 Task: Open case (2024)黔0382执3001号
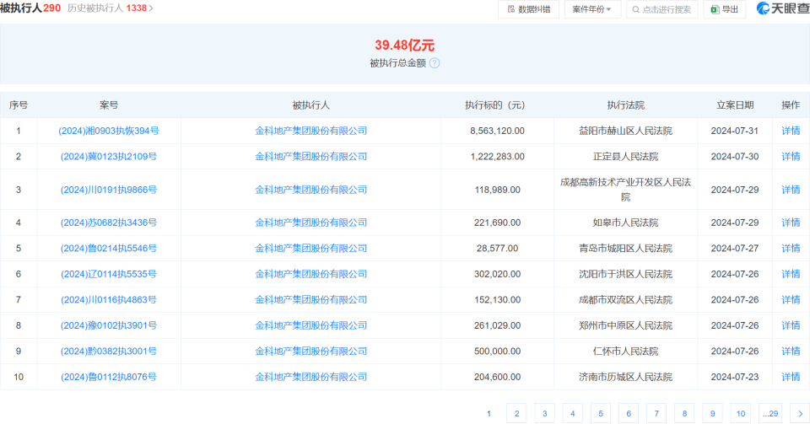[109, 352]
